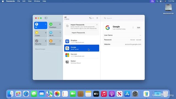Viewport: 176px width, 99px height.
Task: Select the live.com entry
Action: [82, 55]
